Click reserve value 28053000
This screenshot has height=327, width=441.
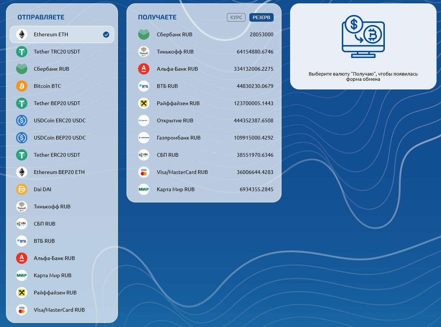pos(262,34)
